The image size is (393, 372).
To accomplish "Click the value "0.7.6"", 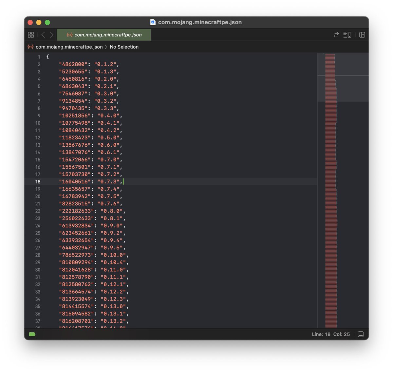I will [x=108, y=204].
